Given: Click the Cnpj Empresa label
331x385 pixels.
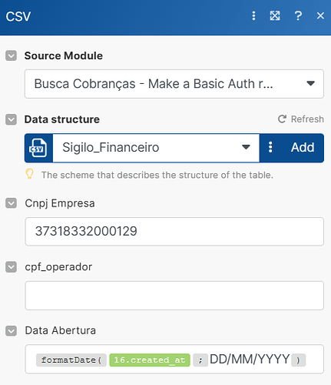Looking at the screenshot, I should pyautogui.click(x=60, y=203).
